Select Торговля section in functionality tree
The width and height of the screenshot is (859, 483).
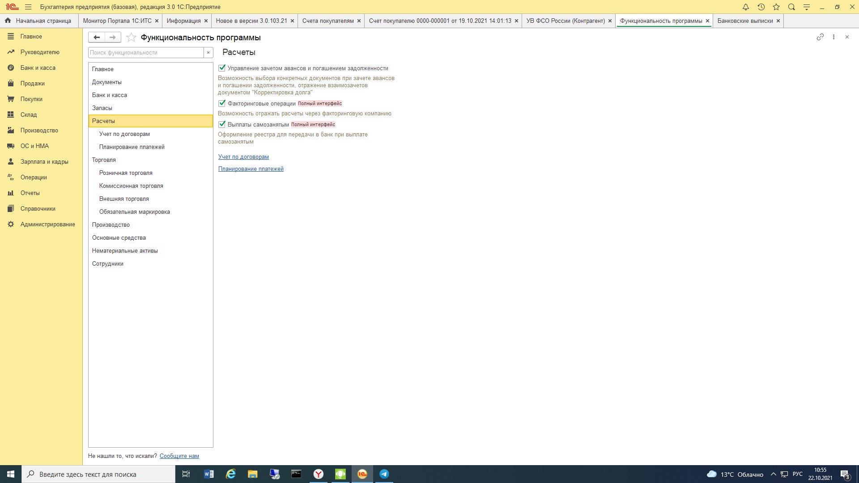tap(104, 160)
